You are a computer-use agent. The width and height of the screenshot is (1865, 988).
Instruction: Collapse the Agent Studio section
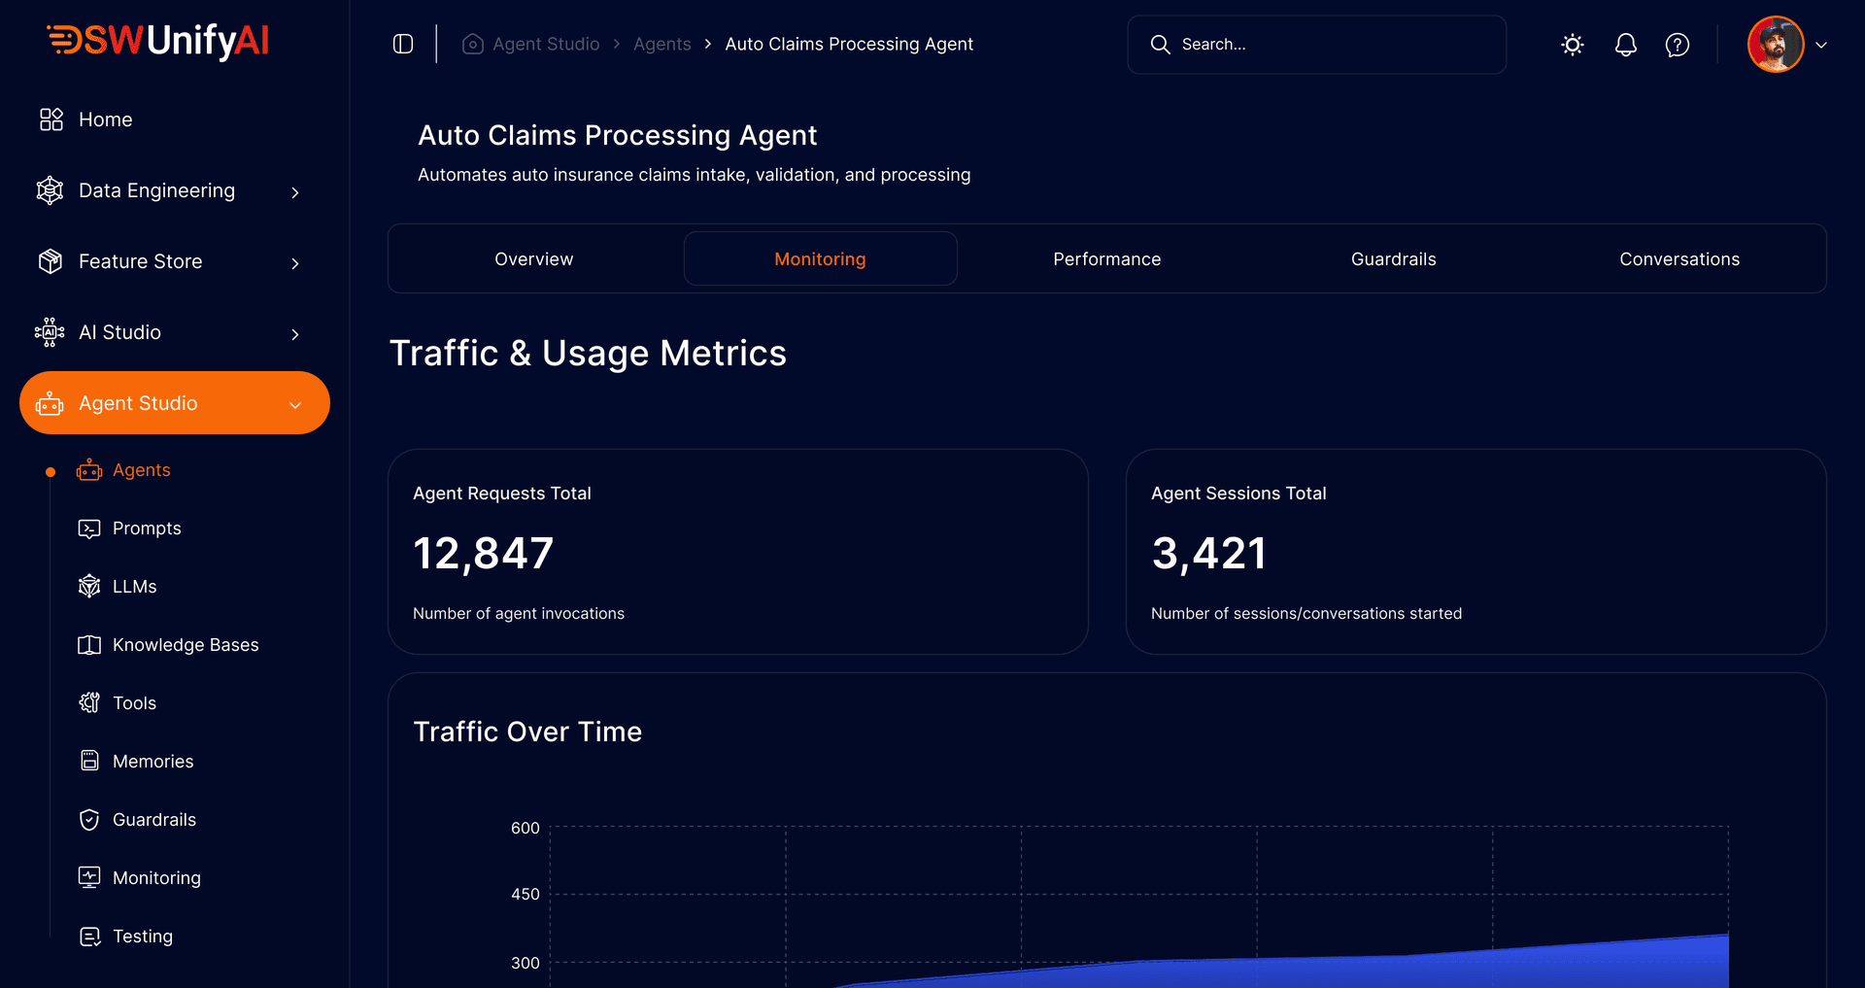click(294, 404)
